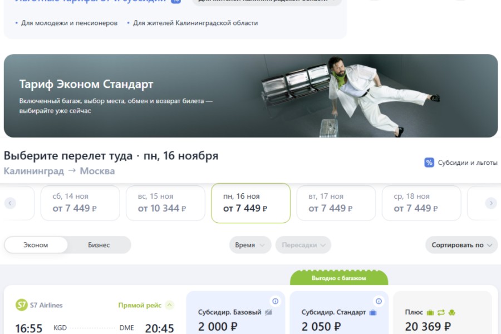Choose Субсидир. Стандарт fare 2 050 ₽
This screenshot has height=334, width=501.
(x=339, y=313)
